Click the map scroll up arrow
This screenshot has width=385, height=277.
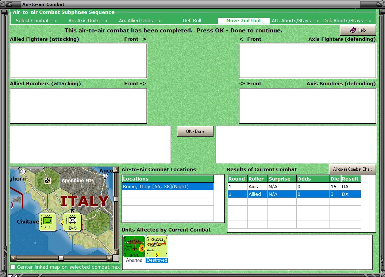pyautogui.click(x=116, y=170)
